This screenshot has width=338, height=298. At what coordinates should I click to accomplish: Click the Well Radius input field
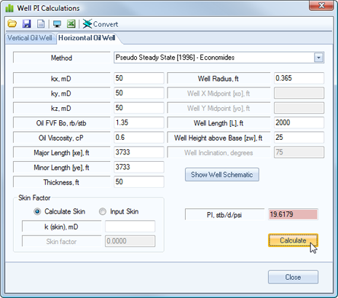point(299,78)
